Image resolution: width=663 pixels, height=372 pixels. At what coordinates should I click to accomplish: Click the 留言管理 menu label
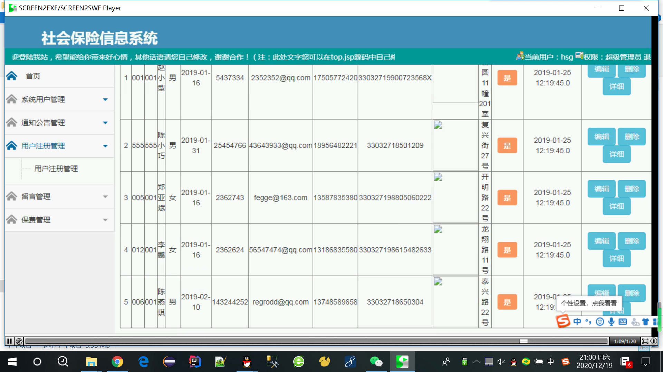(x=36, y=197)
